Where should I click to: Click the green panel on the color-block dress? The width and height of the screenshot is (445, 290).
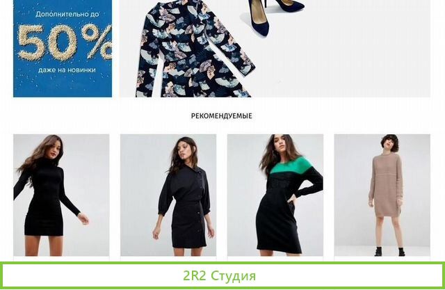[291, 165]
